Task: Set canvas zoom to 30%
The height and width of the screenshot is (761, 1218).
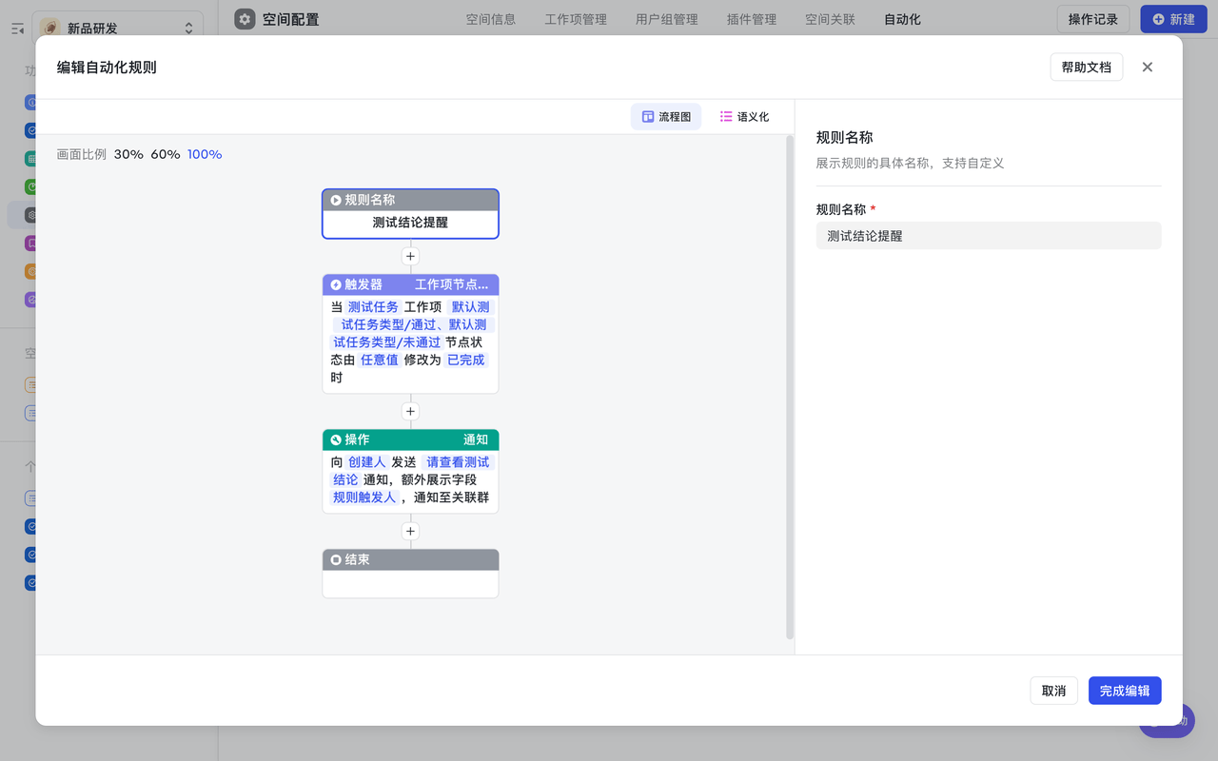Action: tap(128, 154)
